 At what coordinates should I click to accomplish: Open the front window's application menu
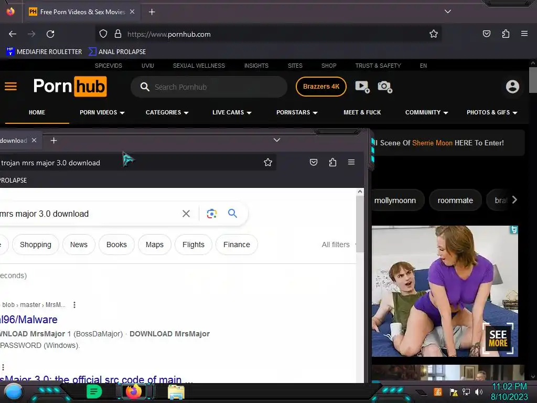[351, 162]
